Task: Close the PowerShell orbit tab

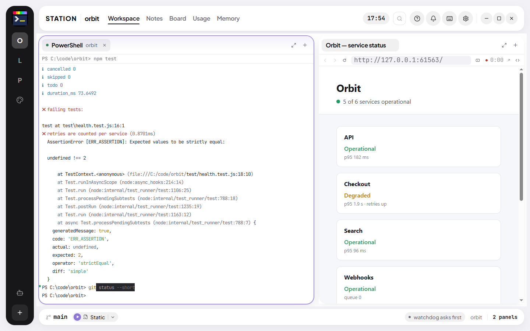Action: 105,45
